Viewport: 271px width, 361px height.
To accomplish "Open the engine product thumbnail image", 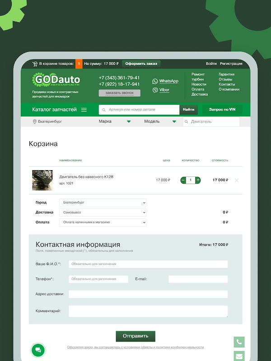I will [42, 180].
